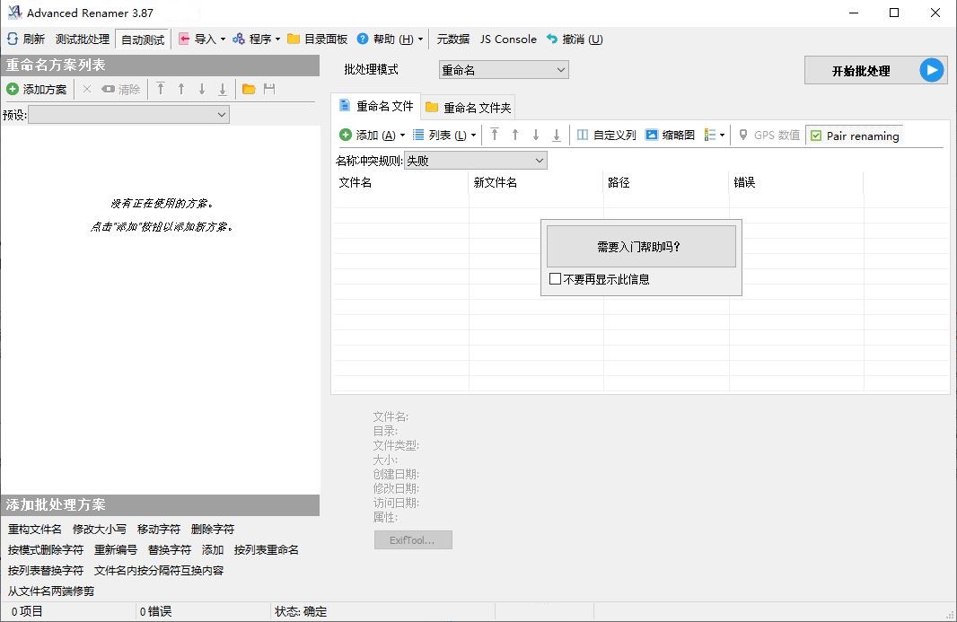Click the 刷新 refresh icon

[x=13, y=39]
